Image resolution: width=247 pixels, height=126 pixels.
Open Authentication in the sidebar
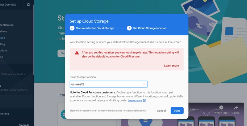[7, 25]
